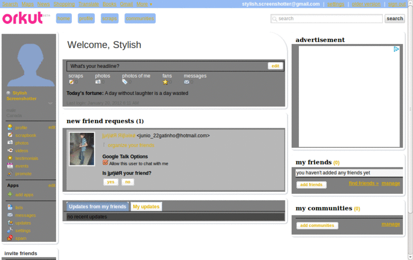Click the scraps pencil icon under headline
This screenshot has width=413, height=260.
coord(71,82)
